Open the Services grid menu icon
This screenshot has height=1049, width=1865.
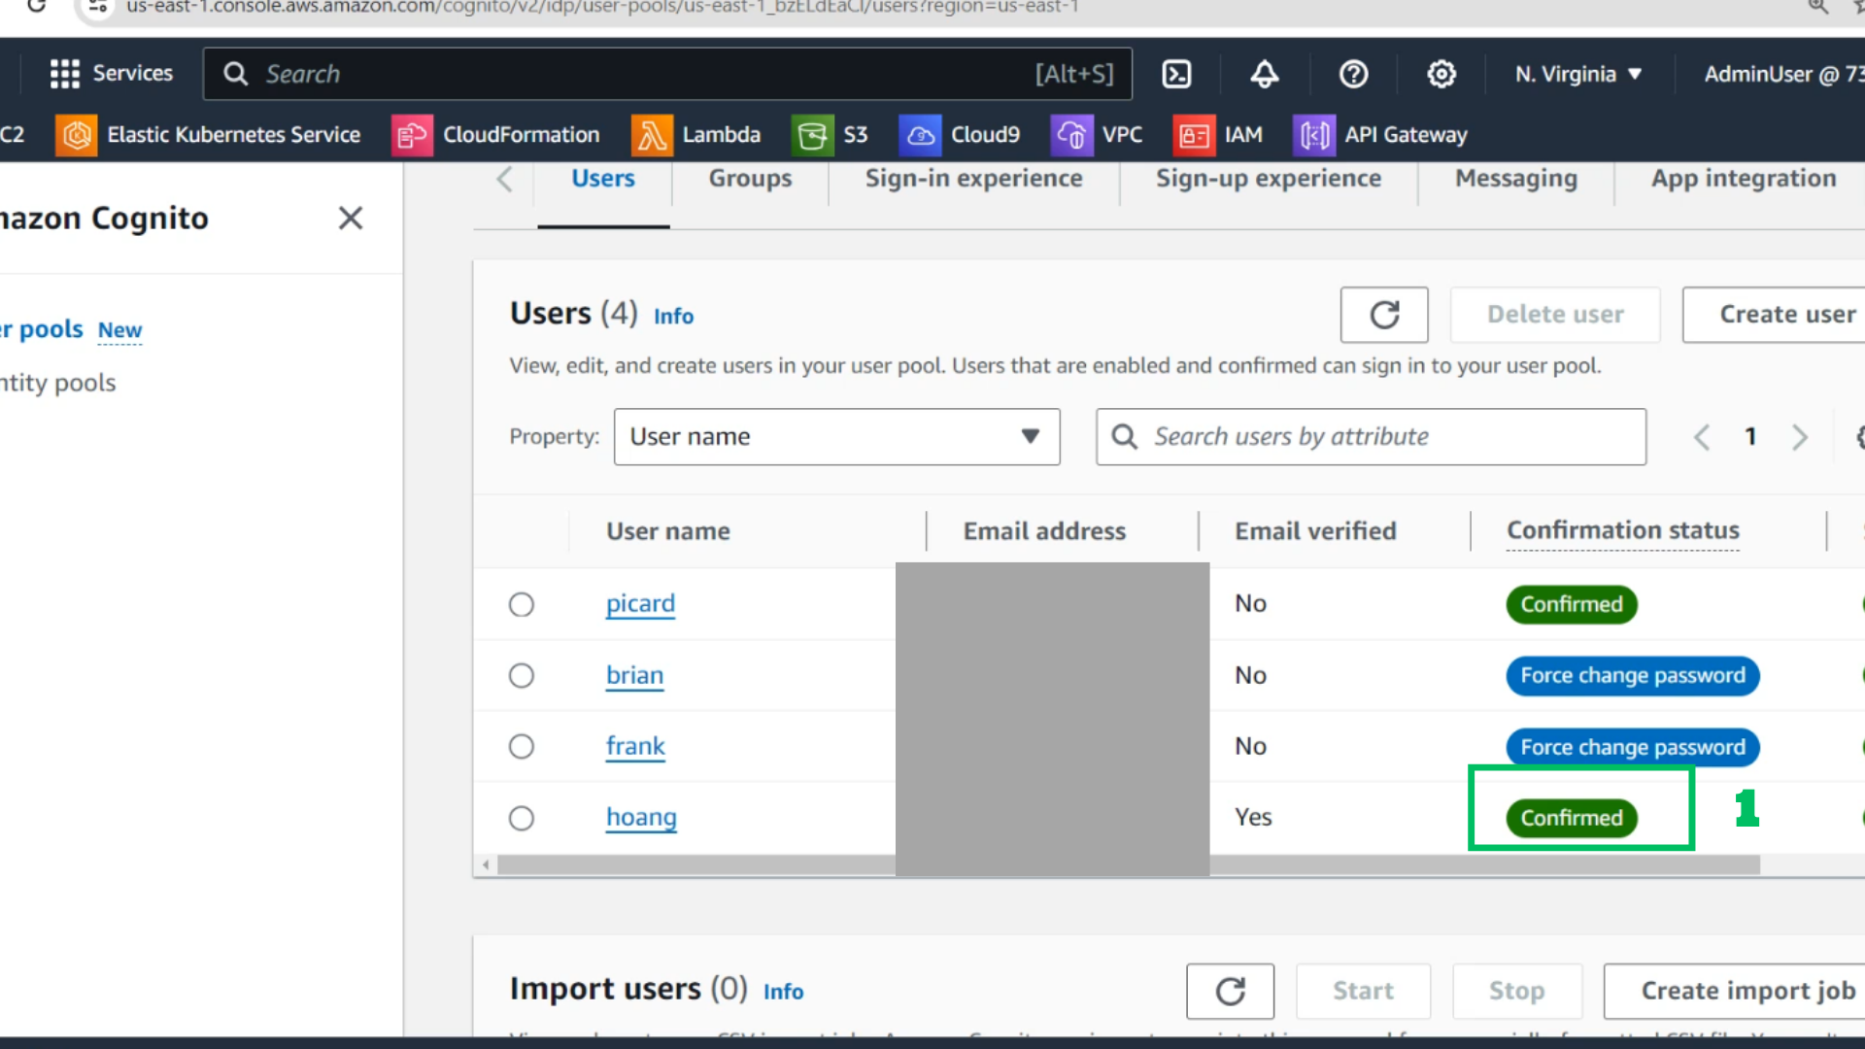coord(65,74)
